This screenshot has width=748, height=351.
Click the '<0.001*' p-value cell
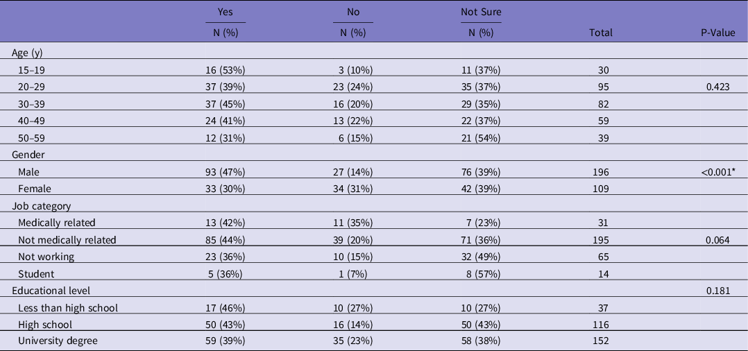tap(715, 171)
